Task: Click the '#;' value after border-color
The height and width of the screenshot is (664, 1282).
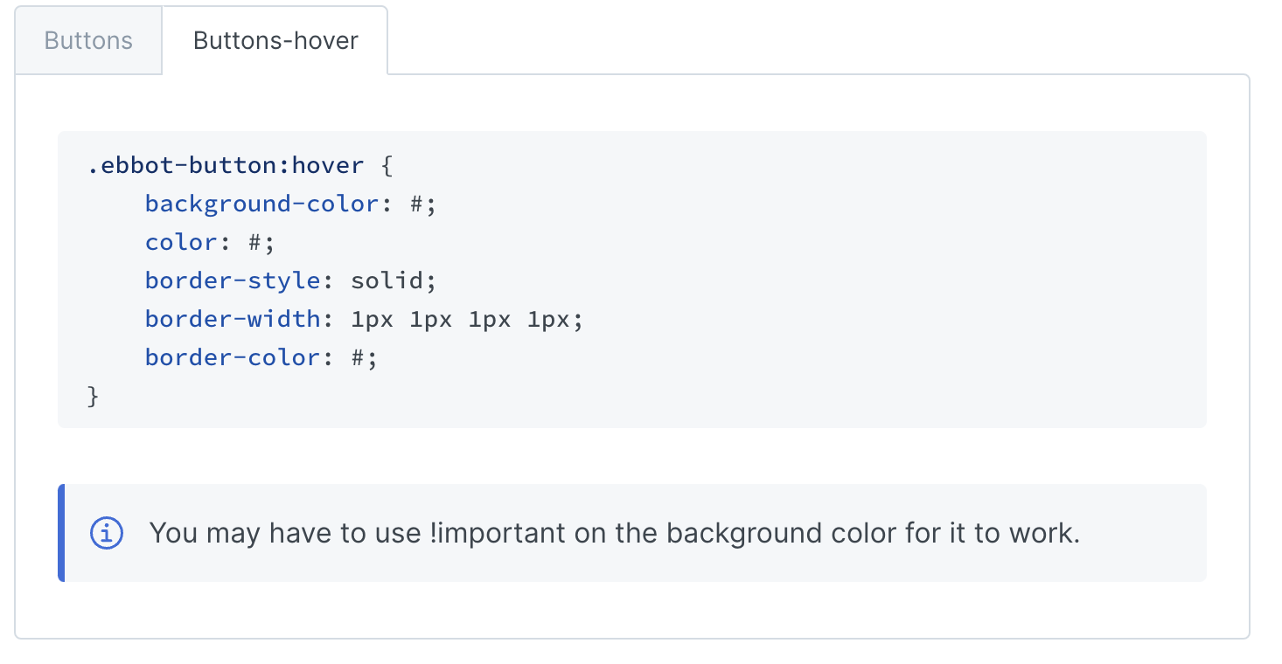Action: (x=364, y=357)
